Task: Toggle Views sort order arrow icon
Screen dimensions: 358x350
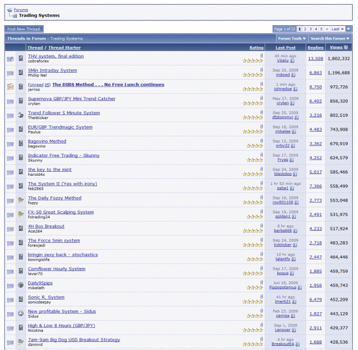Action: tap(346, 48)
